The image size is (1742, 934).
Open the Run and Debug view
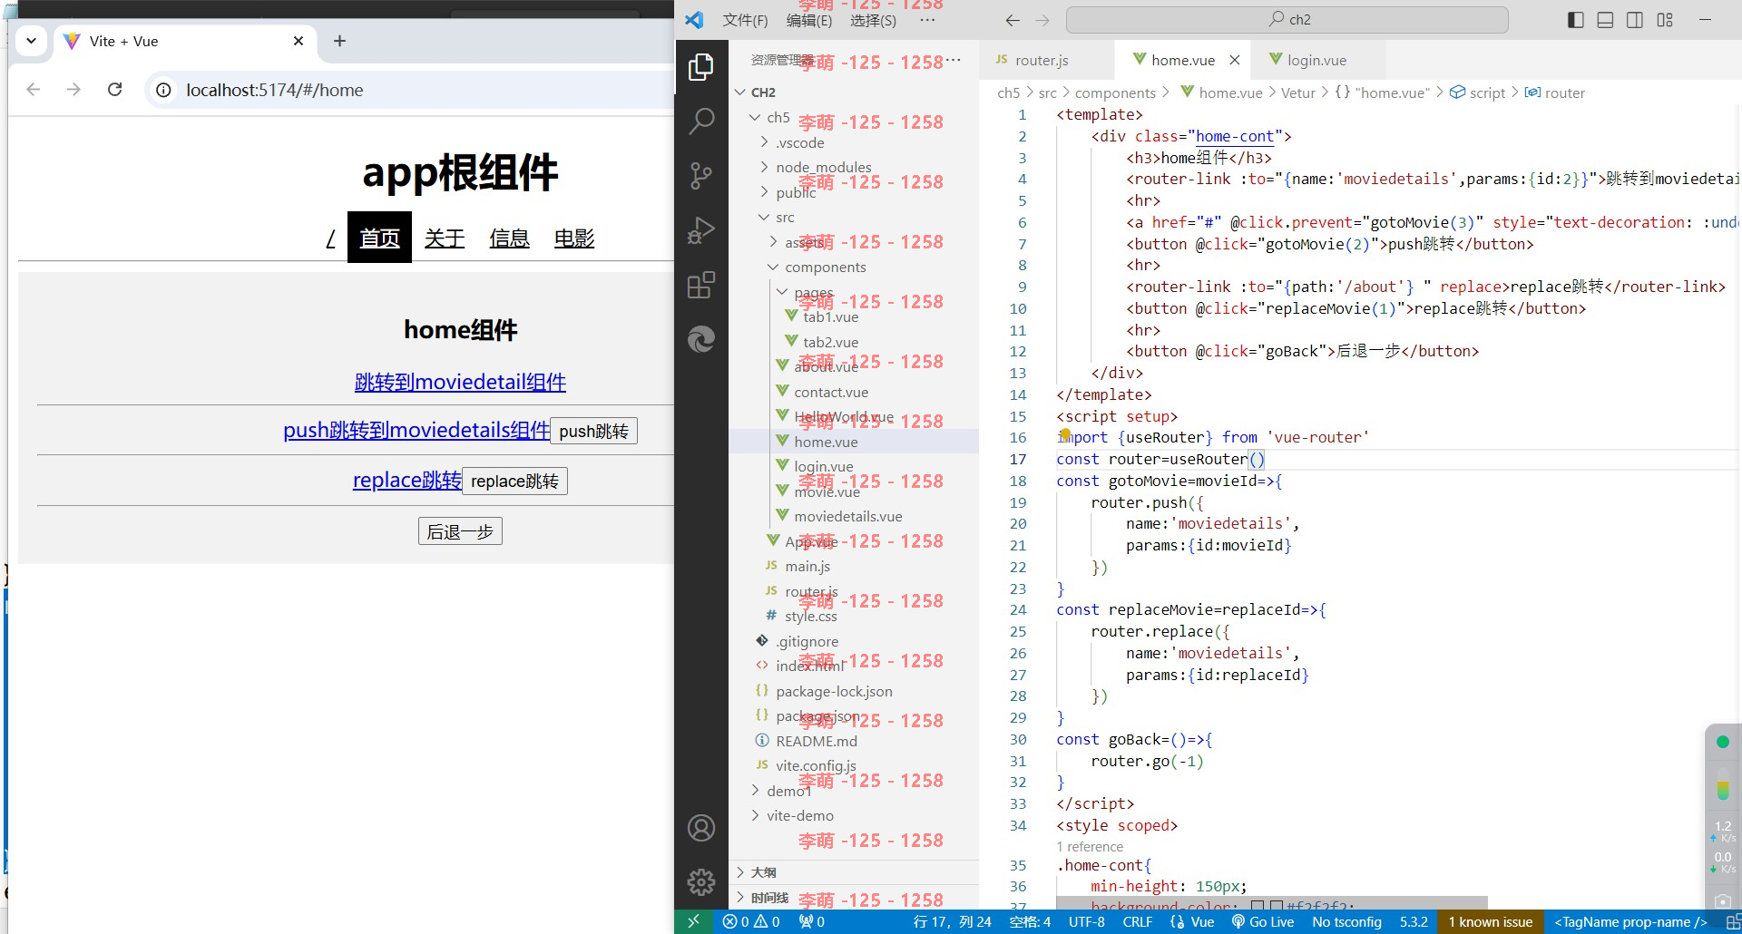pos(700,230)
